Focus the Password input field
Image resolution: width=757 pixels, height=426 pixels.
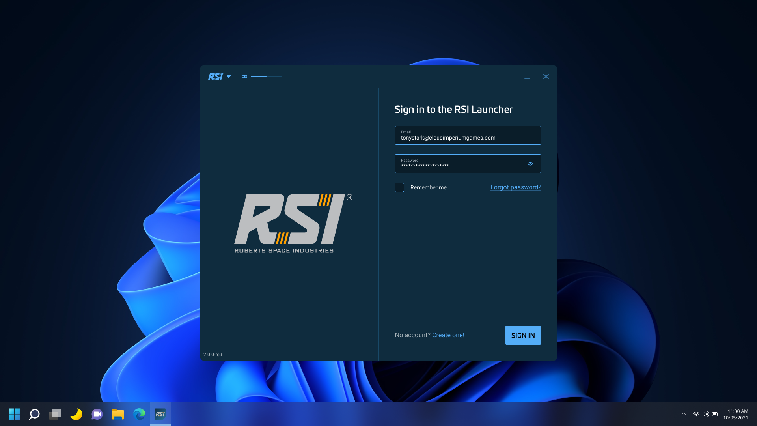pyautogui.click(x=468, y=164)
